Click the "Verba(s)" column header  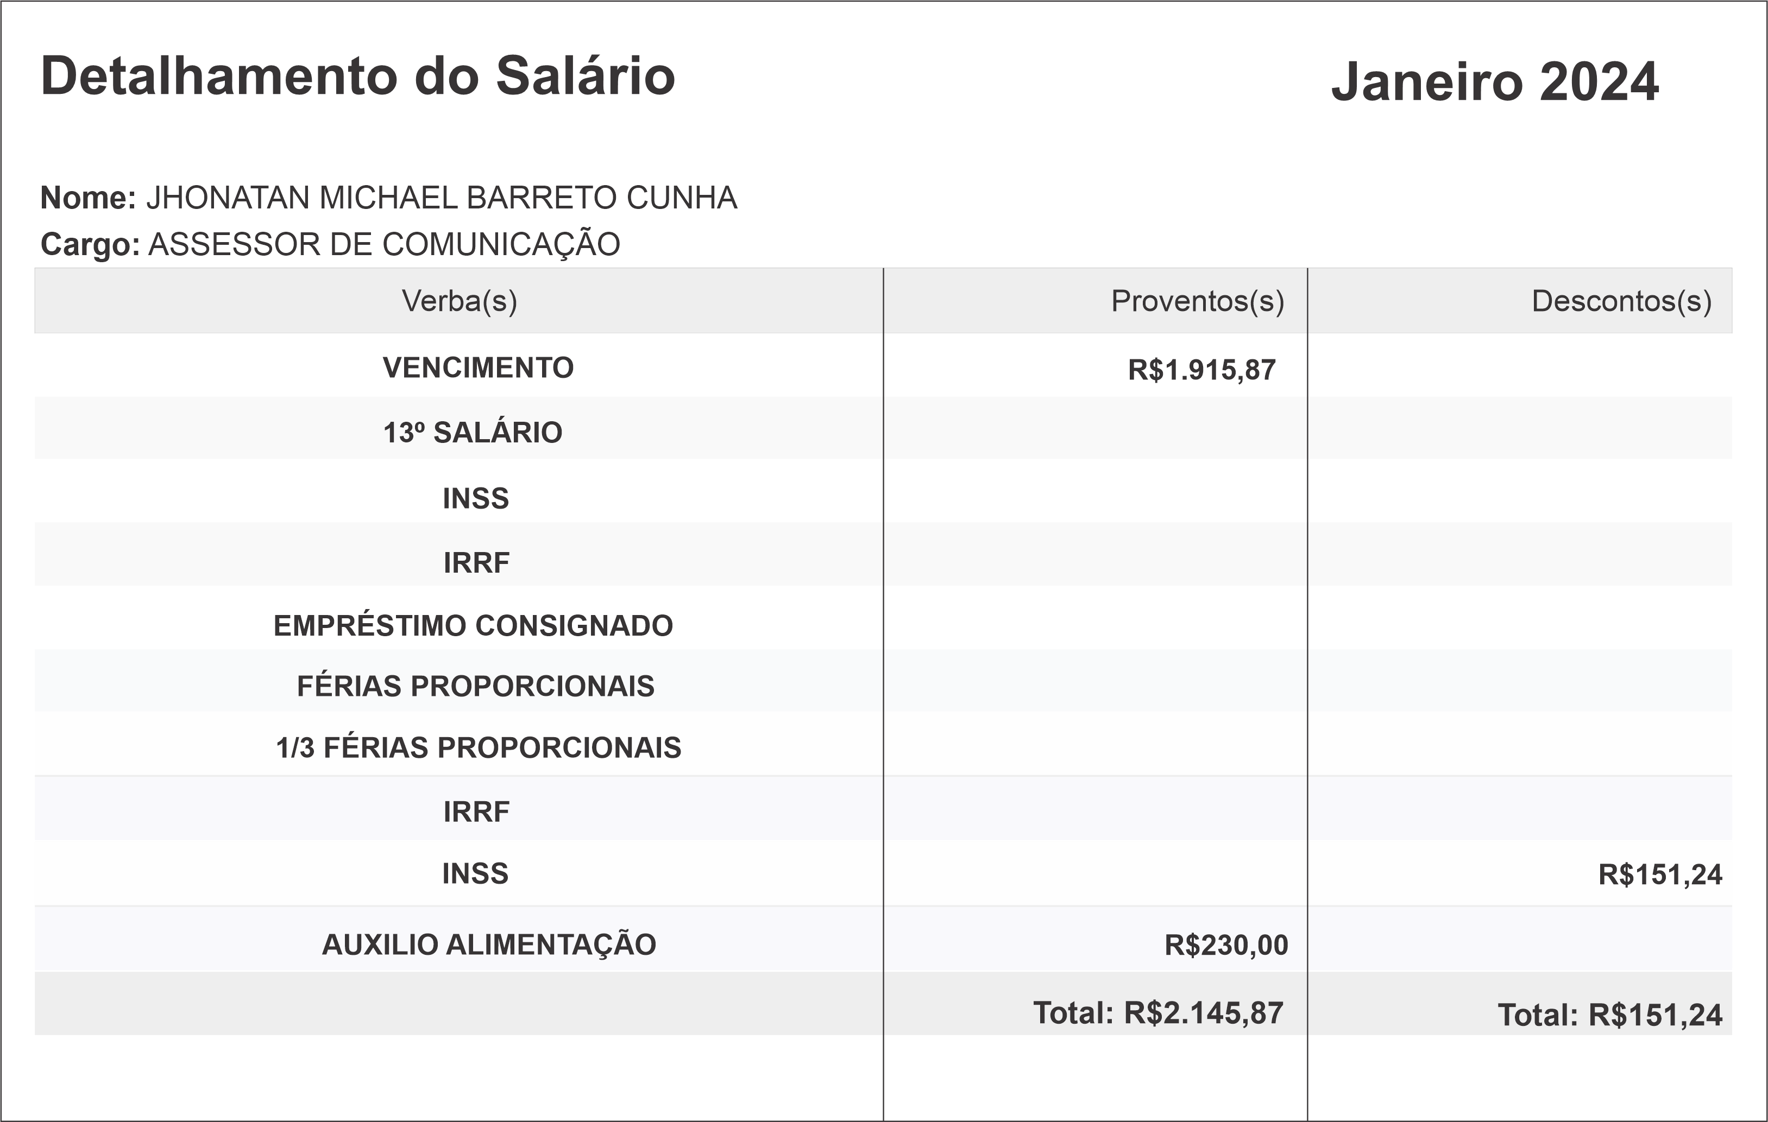(459, 301)
